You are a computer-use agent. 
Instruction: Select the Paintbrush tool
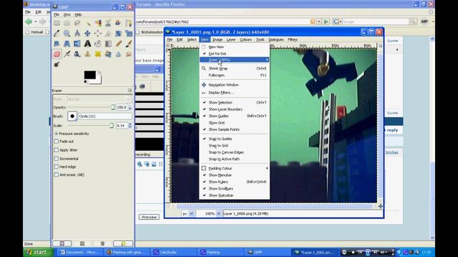(129, 44)
